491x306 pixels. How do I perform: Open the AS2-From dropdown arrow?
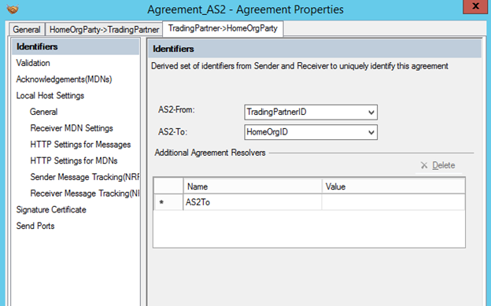click(371, 112)
